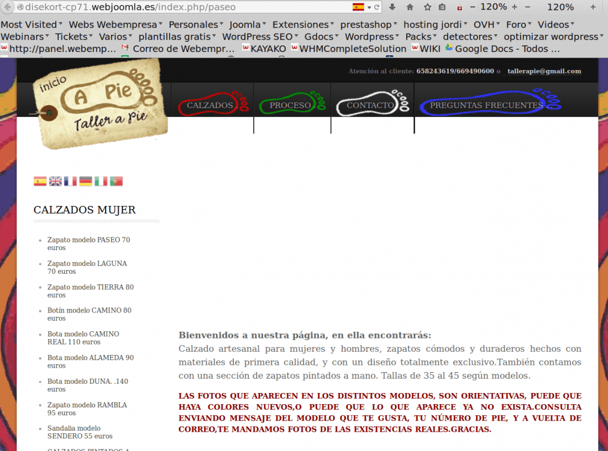
Task: Open Correo de Webempresa bookmark
Action: click(178, 49)
